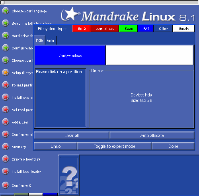The width and height of the screenshot is (199, 196).
Task: Click the red star beside Install bootloader
Action: tap(6, 171)
